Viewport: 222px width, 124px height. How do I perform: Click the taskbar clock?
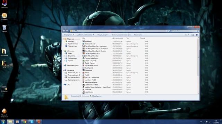pyautogui.click(x=216, y=122)
